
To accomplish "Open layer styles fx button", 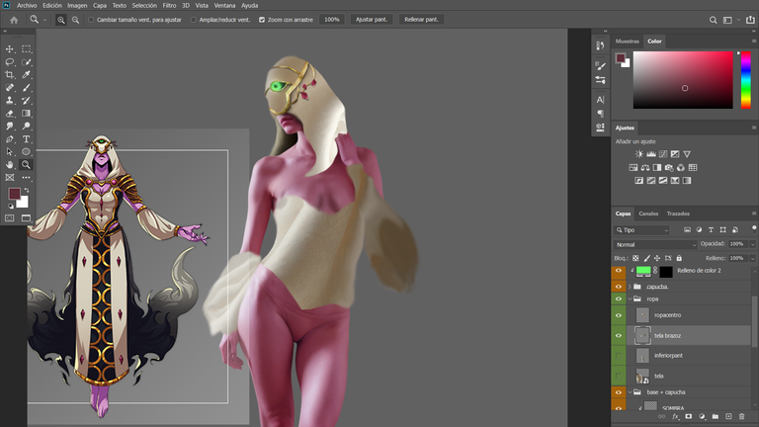I will 676,416.
